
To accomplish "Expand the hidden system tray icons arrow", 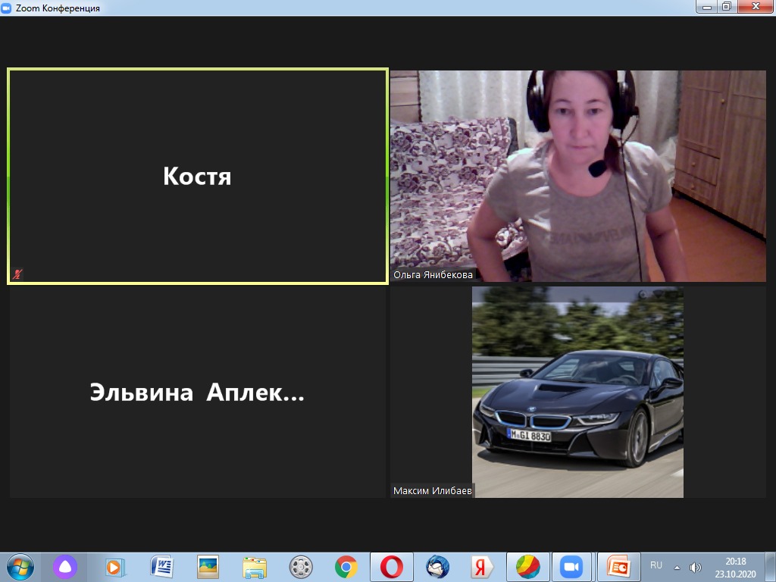I will [x=677, y=567].
